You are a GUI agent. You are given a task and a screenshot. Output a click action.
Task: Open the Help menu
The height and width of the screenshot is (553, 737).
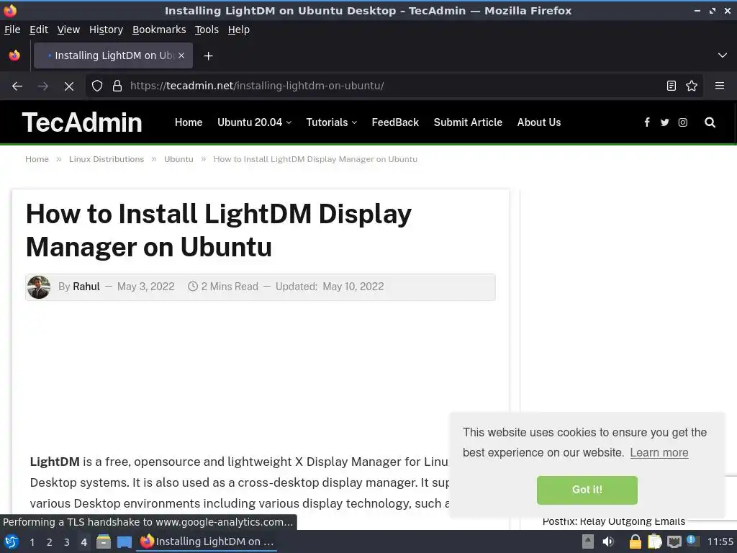238,30
